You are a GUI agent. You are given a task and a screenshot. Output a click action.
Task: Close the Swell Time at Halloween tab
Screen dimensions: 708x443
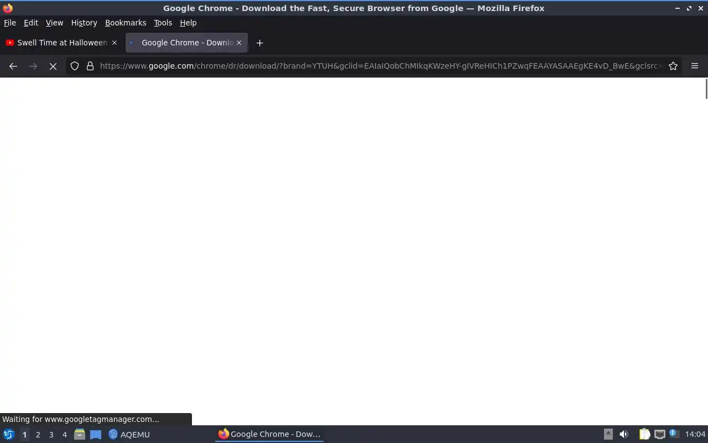coord(114,43)
